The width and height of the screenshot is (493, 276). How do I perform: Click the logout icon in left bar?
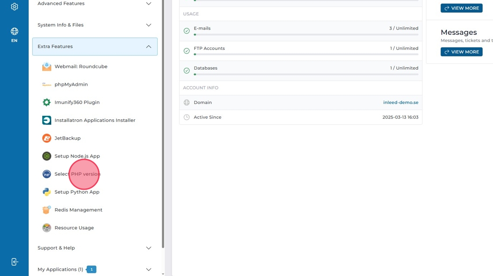coord(15,262)
